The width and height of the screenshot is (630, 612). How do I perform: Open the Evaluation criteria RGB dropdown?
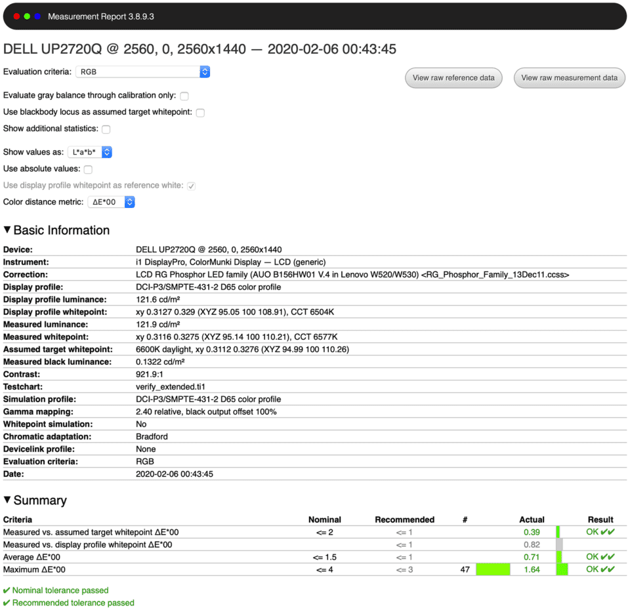pyautogui.click(x=142, y=72)
